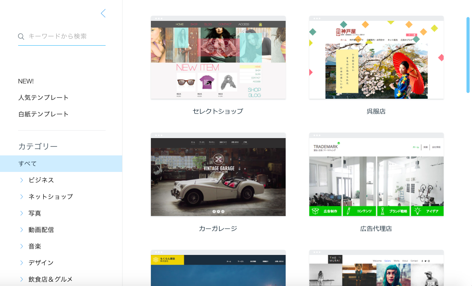Collapse the sidebar with the back arrow
Image resolution: width=472 pixels, height=286 pixels.
click(x=103, y=13)
